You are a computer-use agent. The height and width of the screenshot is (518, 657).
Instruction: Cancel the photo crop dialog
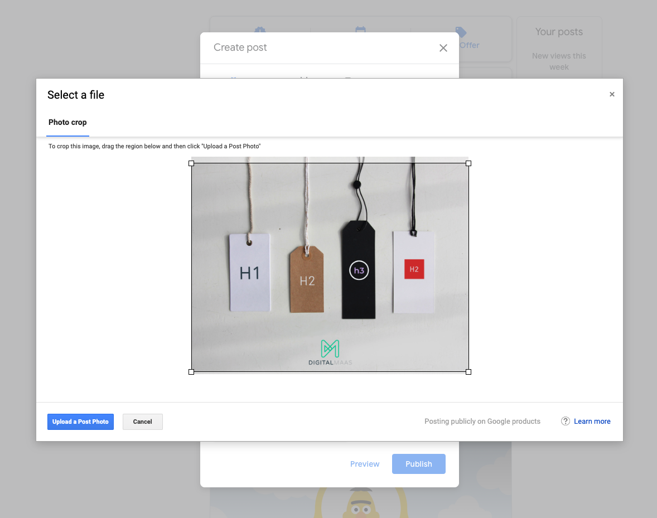(x=142, y=422)
